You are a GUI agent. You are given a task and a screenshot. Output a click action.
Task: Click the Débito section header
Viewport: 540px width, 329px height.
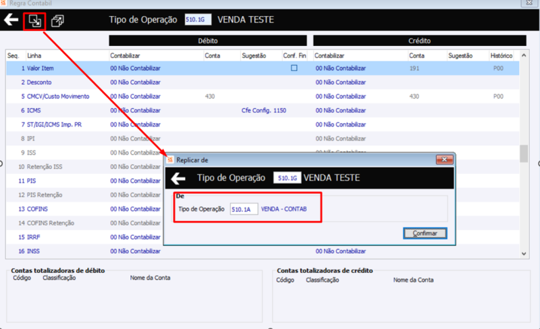[208, 41]
